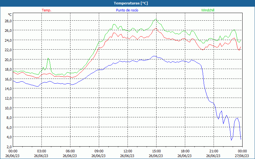Image resolution: width=255 pixels, height=159 pixels.
Task: Click the 21:00 time axis label
Action: click(214, 151)
